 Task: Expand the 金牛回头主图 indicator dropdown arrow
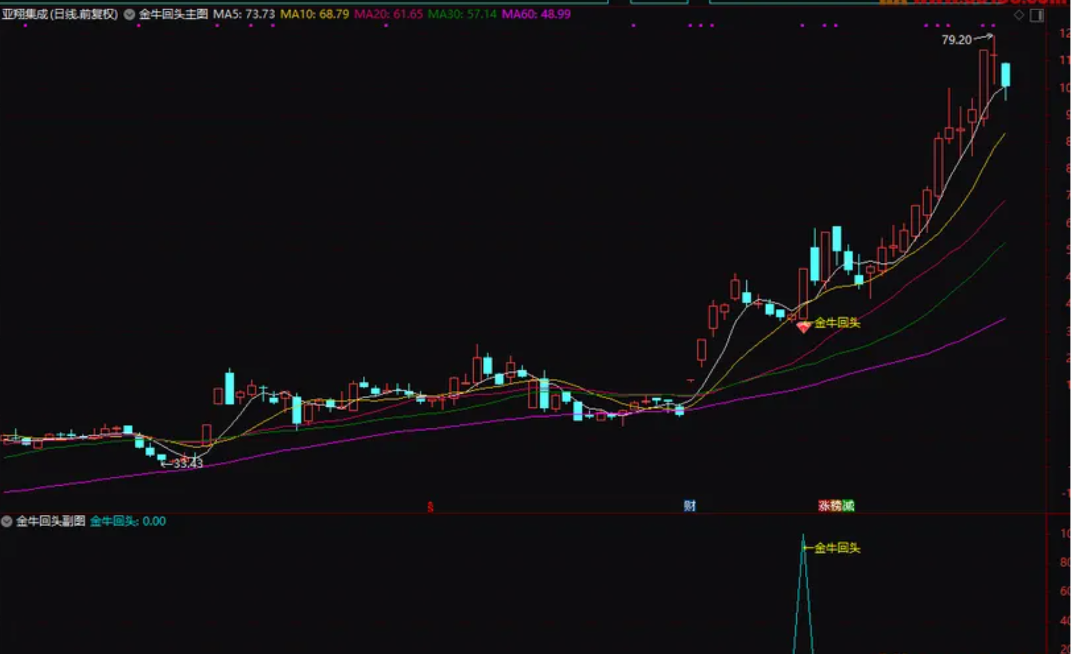(x=130, y=15)
